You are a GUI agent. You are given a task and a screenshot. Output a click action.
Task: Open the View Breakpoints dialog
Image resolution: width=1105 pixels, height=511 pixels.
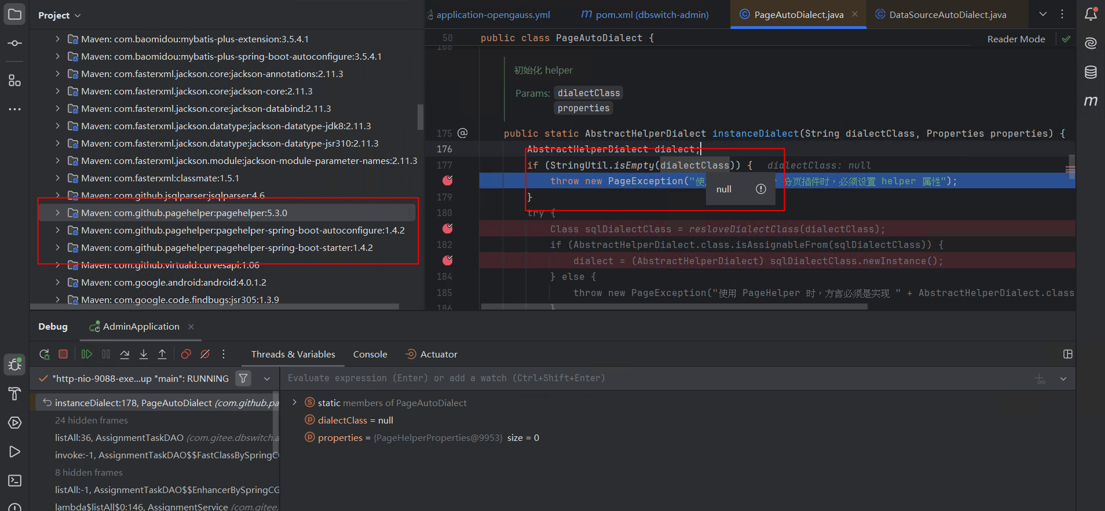pyautogui.click(x=186, y=354)
